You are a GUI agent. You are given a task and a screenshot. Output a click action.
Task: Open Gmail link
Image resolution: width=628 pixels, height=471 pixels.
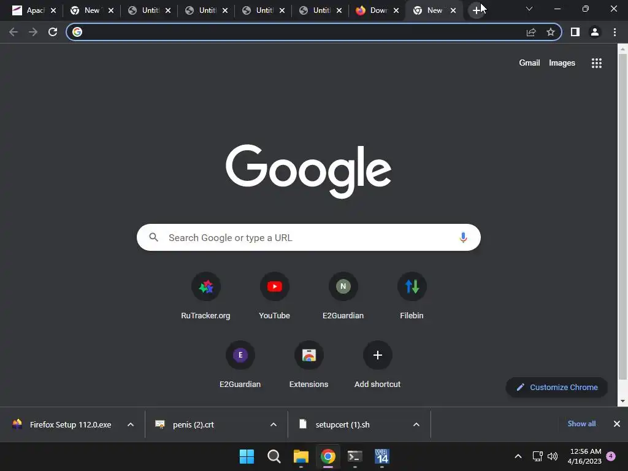click(x=529, y=63)
